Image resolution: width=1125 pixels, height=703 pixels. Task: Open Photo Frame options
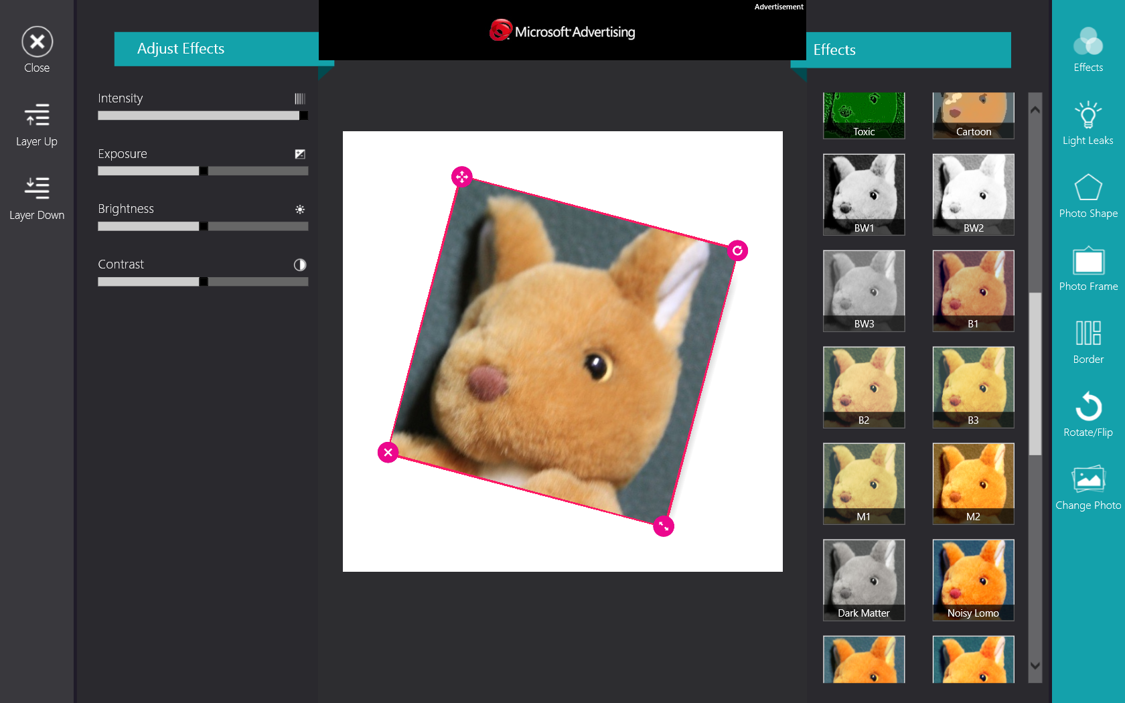pos(1088,260)
